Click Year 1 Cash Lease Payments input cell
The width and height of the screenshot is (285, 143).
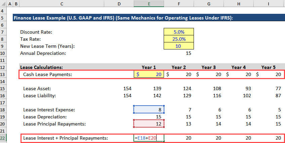(149, 74)
